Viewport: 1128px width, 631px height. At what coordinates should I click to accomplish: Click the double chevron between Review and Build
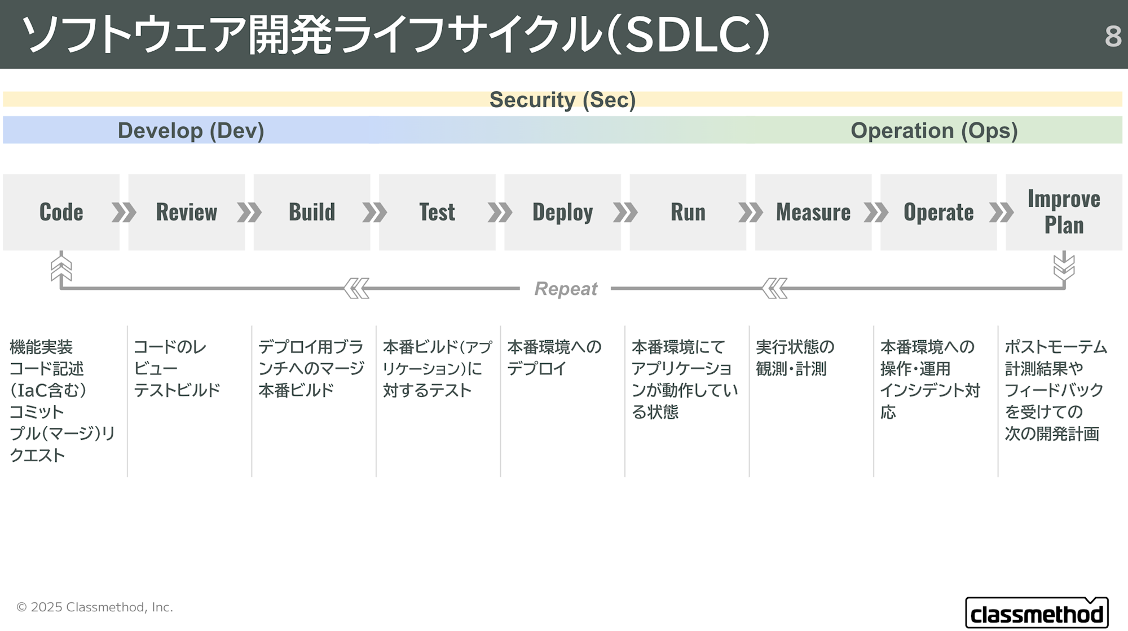tap(249, 213)
